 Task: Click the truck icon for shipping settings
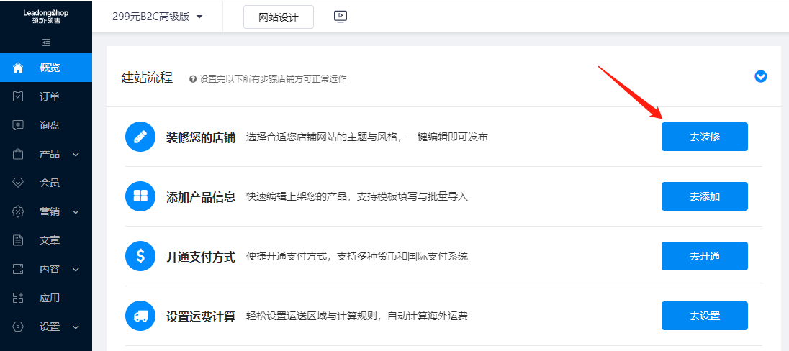[x=140, y=316]
